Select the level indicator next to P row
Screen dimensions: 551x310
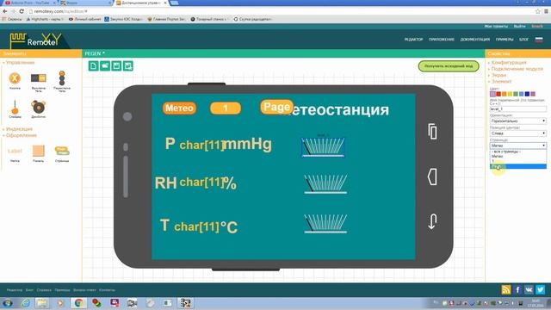pyautogui.click(x=323, y=147)
